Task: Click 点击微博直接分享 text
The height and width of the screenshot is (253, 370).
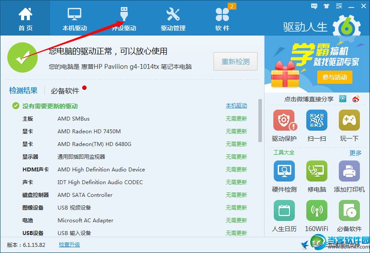Action: [x=308, y=99]
